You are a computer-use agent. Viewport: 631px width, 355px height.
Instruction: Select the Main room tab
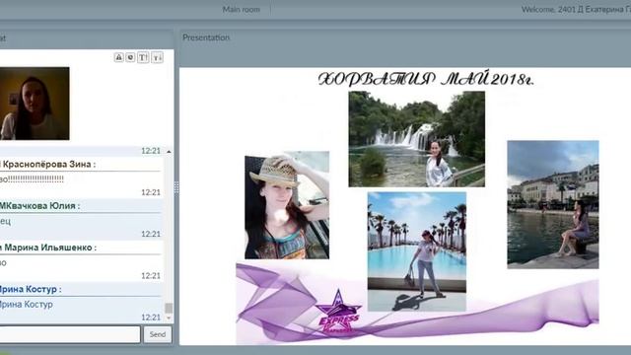coord(242,9)
